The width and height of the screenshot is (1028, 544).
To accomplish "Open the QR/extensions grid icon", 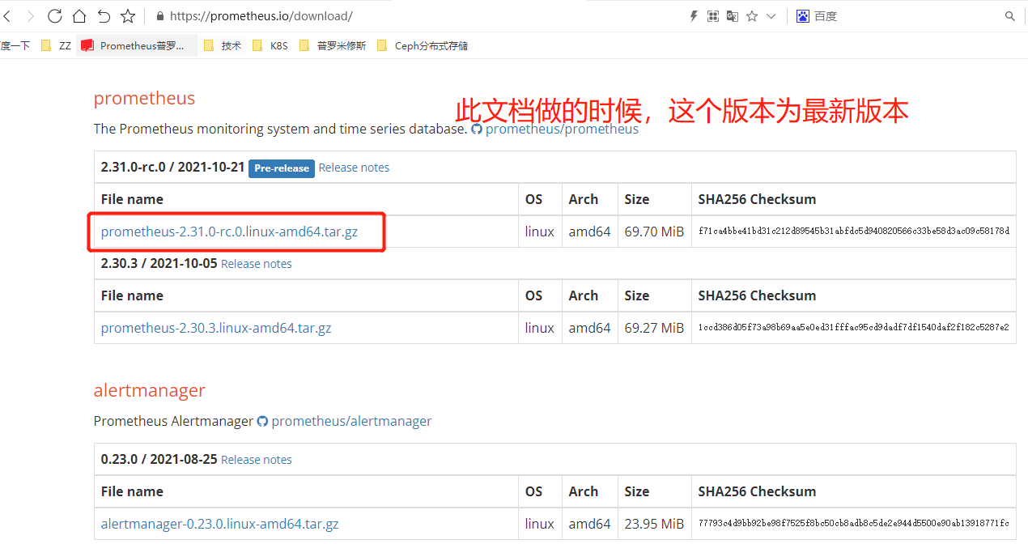I will tap(713, 16).
